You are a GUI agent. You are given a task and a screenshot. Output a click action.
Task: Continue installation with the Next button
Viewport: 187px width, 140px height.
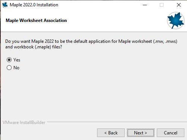[x=141, y=133]
